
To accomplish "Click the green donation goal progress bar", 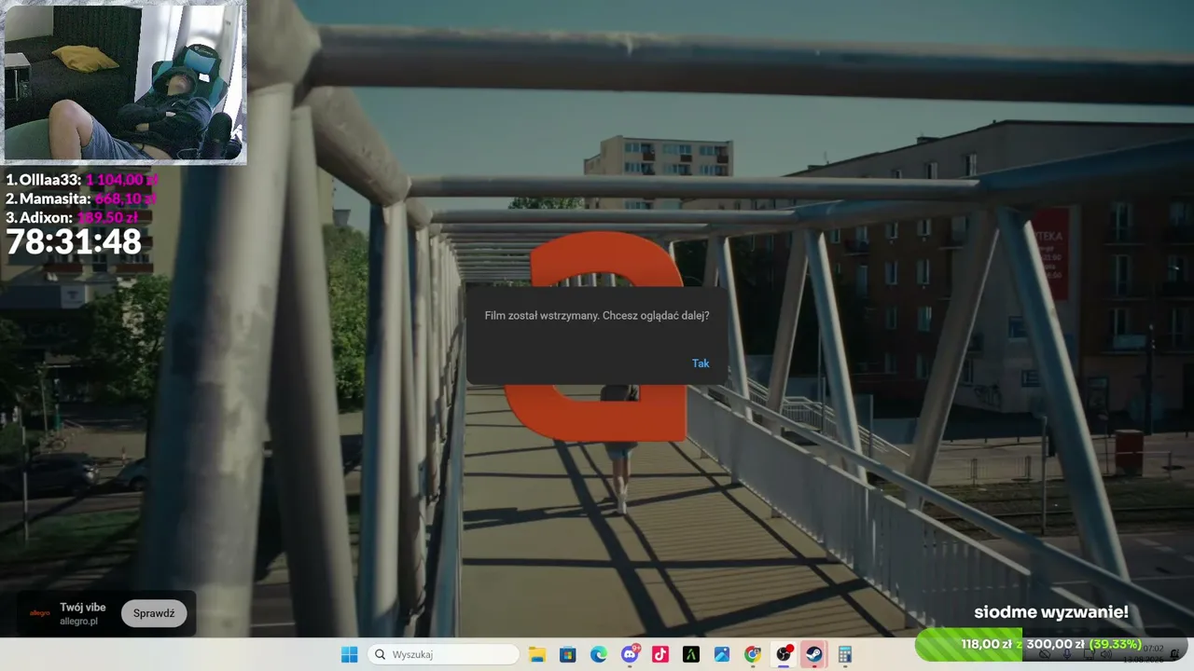I will (x=1050, y=644).
